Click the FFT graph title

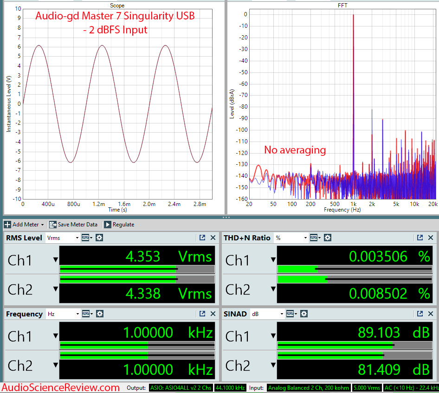pos(342,6)
